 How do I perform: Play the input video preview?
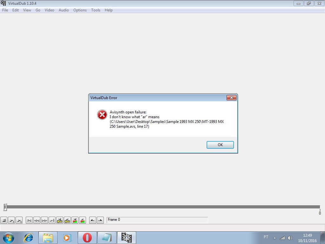tap(11, 220)
